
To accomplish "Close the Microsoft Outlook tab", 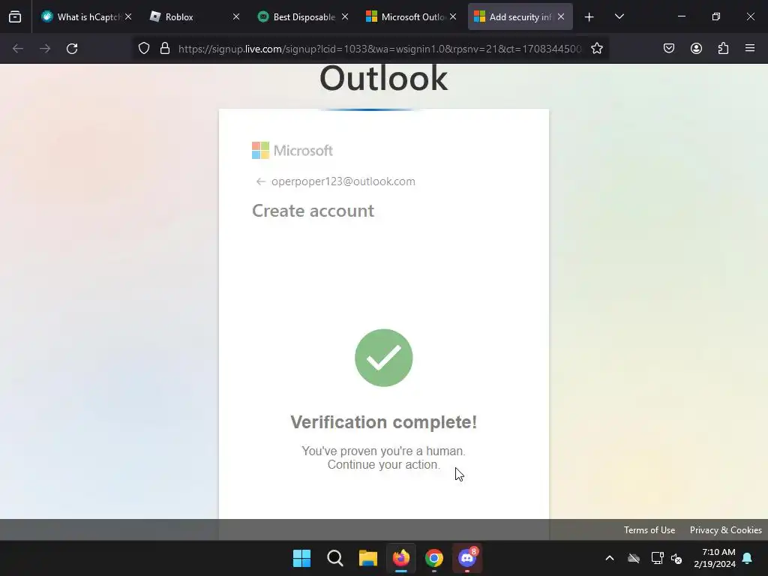I will (x=453, y=16).
